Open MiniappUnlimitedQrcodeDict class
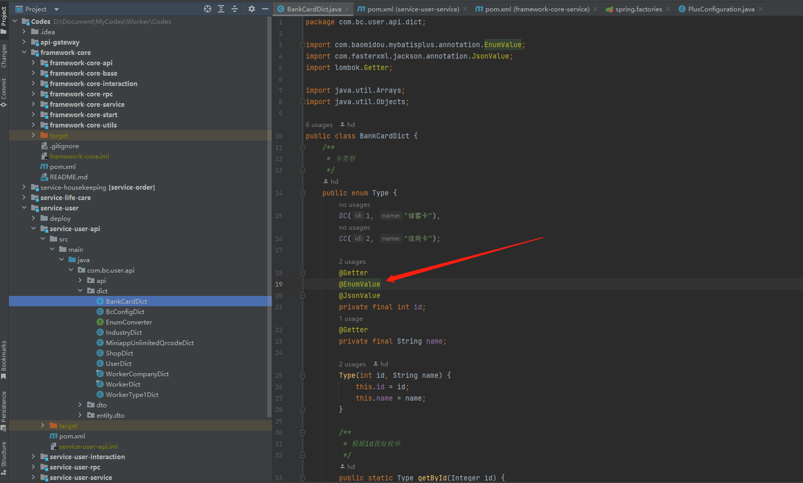 pos(149,343)
